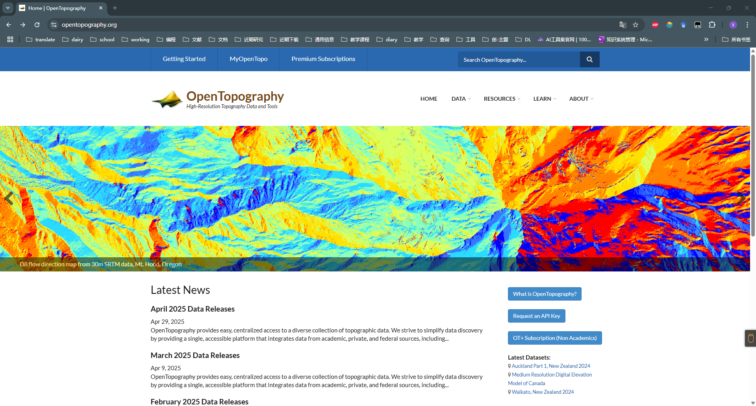Go to HOME in navigation
756x406 pixels.
point(429,99)
